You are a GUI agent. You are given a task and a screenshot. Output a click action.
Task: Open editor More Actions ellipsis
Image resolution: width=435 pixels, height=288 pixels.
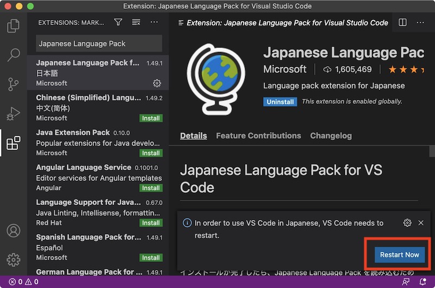[420, 22]
